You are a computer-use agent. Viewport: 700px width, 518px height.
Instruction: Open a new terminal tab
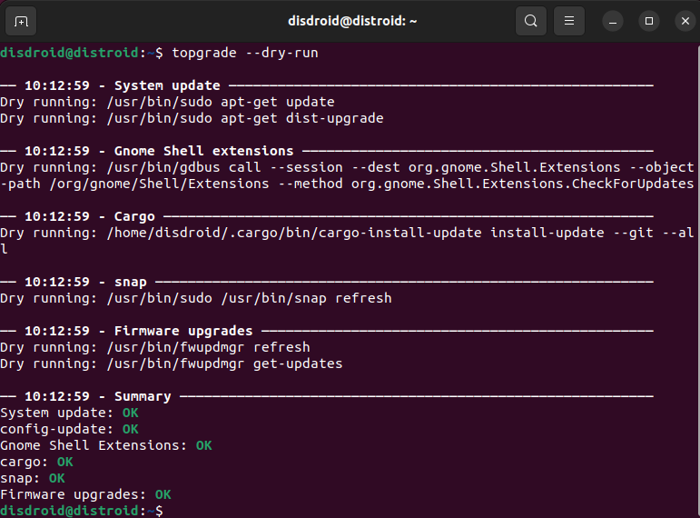point(21,21)
